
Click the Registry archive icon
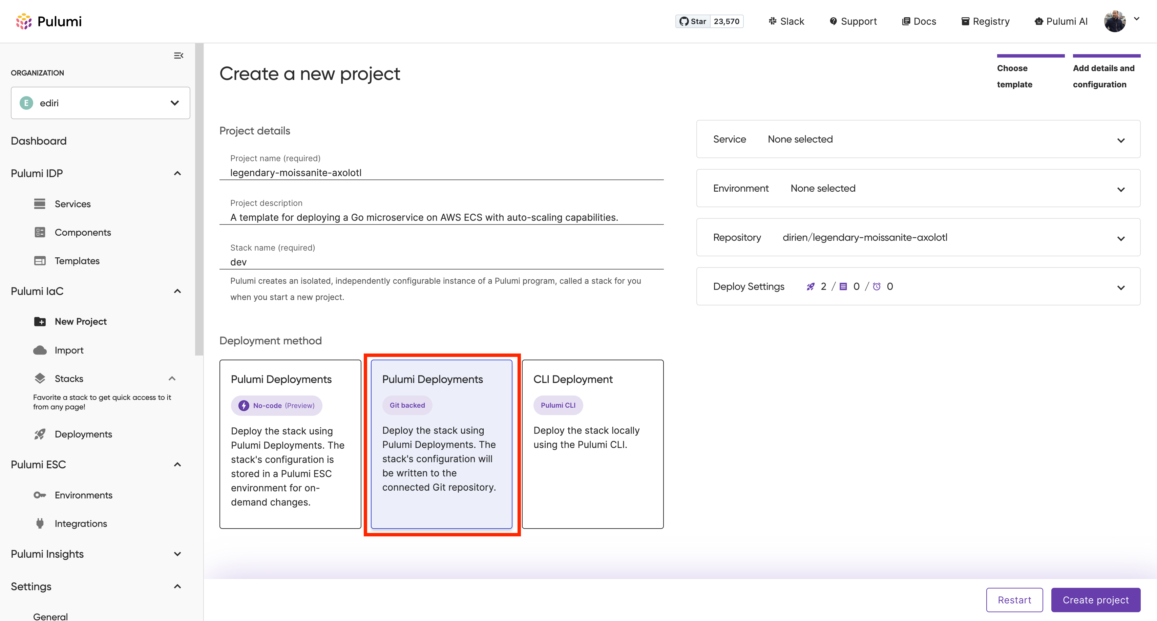(x=965, y=21)
